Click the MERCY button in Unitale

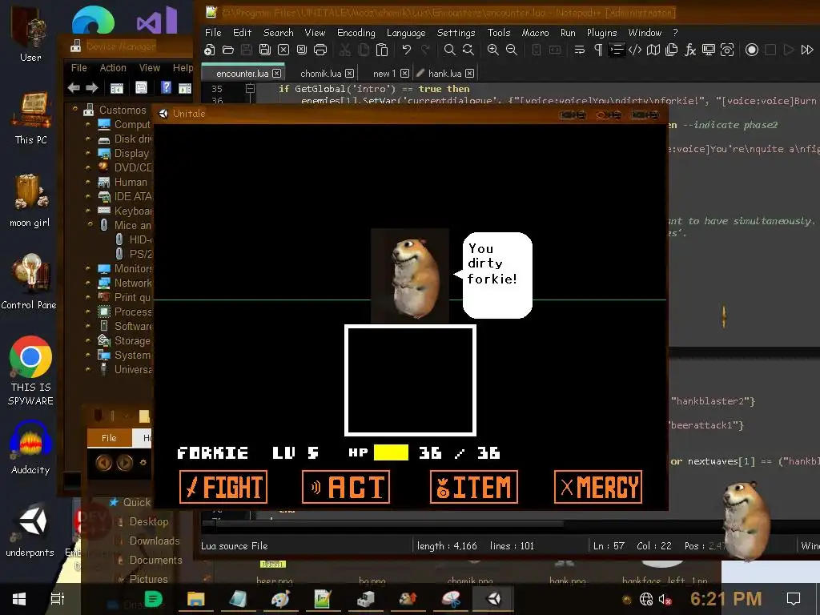coord(598,487)
